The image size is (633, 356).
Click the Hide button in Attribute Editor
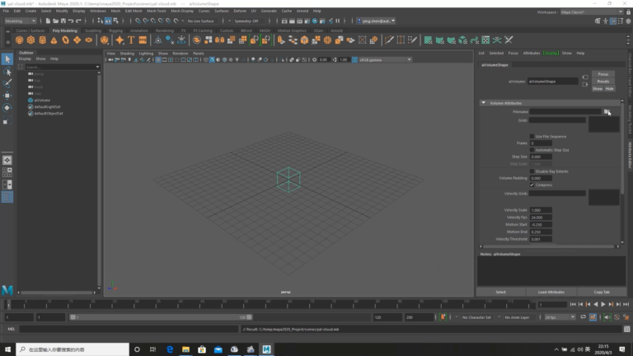[609, 89]
